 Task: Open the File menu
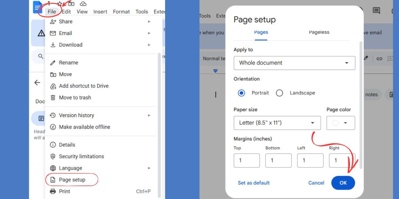pos(52,12)
